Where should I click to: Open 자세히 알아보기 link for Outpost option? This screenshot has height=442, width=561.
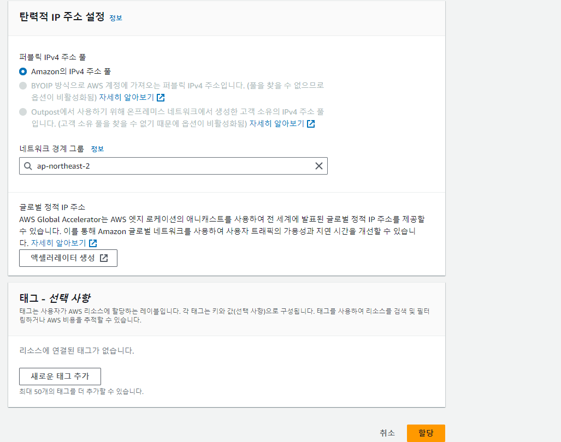tap(276, 124)
